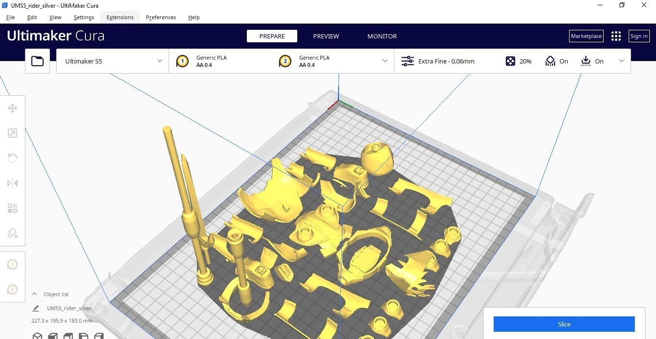Expand the Ultimaker S5 printer dropdown
656x339 pixels.
112,61
